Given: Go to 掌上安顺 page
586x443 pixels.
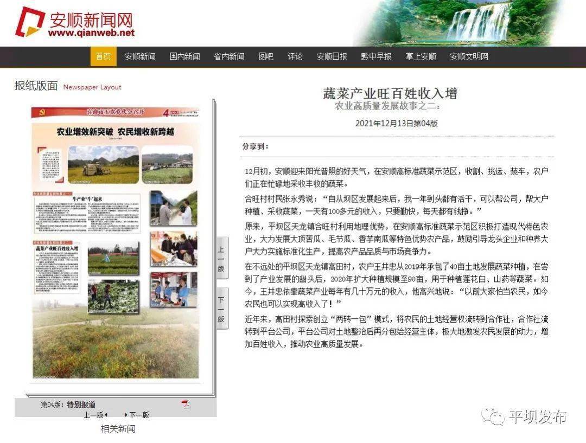Looking at the screenshot, I should pyautogui.click(x=421, y=56).
